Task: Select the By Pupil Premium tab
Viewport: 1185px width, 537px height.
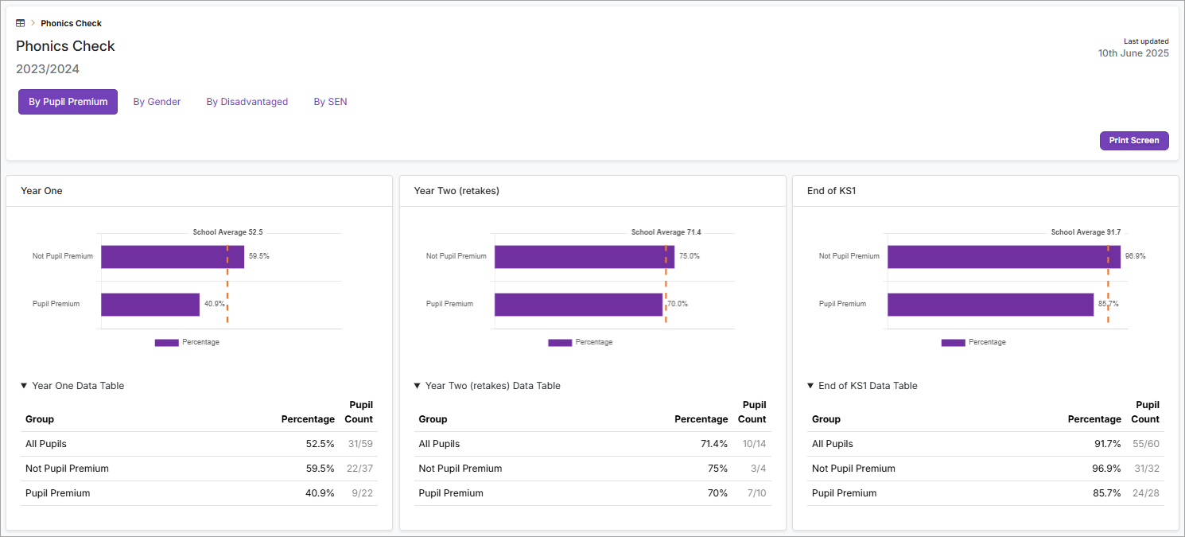Action: click(x=68, y=102)
